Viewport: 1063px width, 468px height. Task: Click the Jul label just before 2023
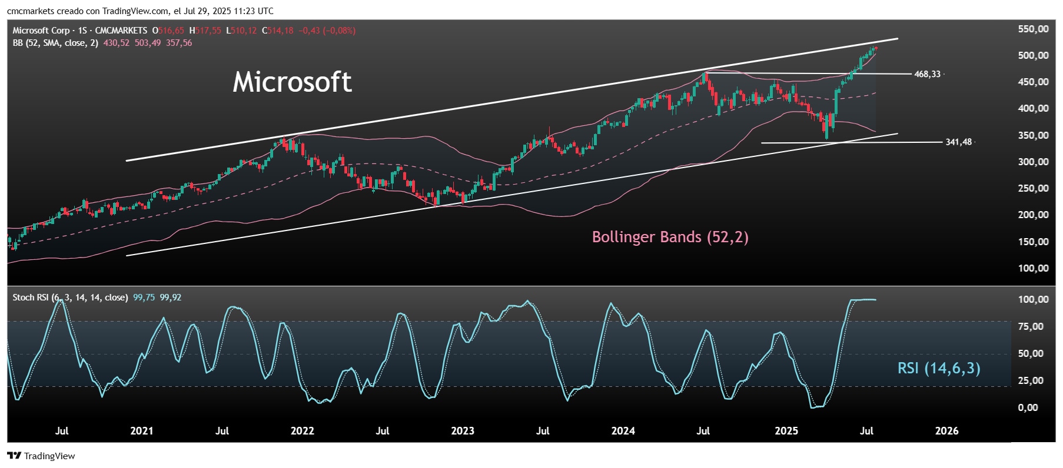[x=383, y=431]
